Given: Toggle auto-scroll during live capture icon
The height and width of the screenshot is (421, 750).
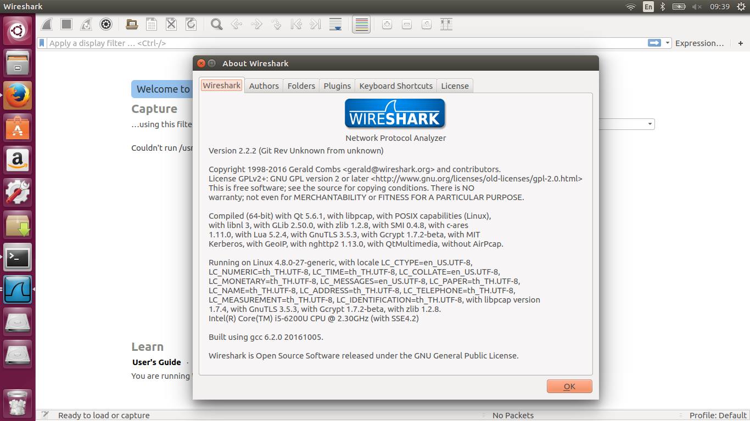Looking at the screenshot, I should pyautogui.click(x=335, y=24).
